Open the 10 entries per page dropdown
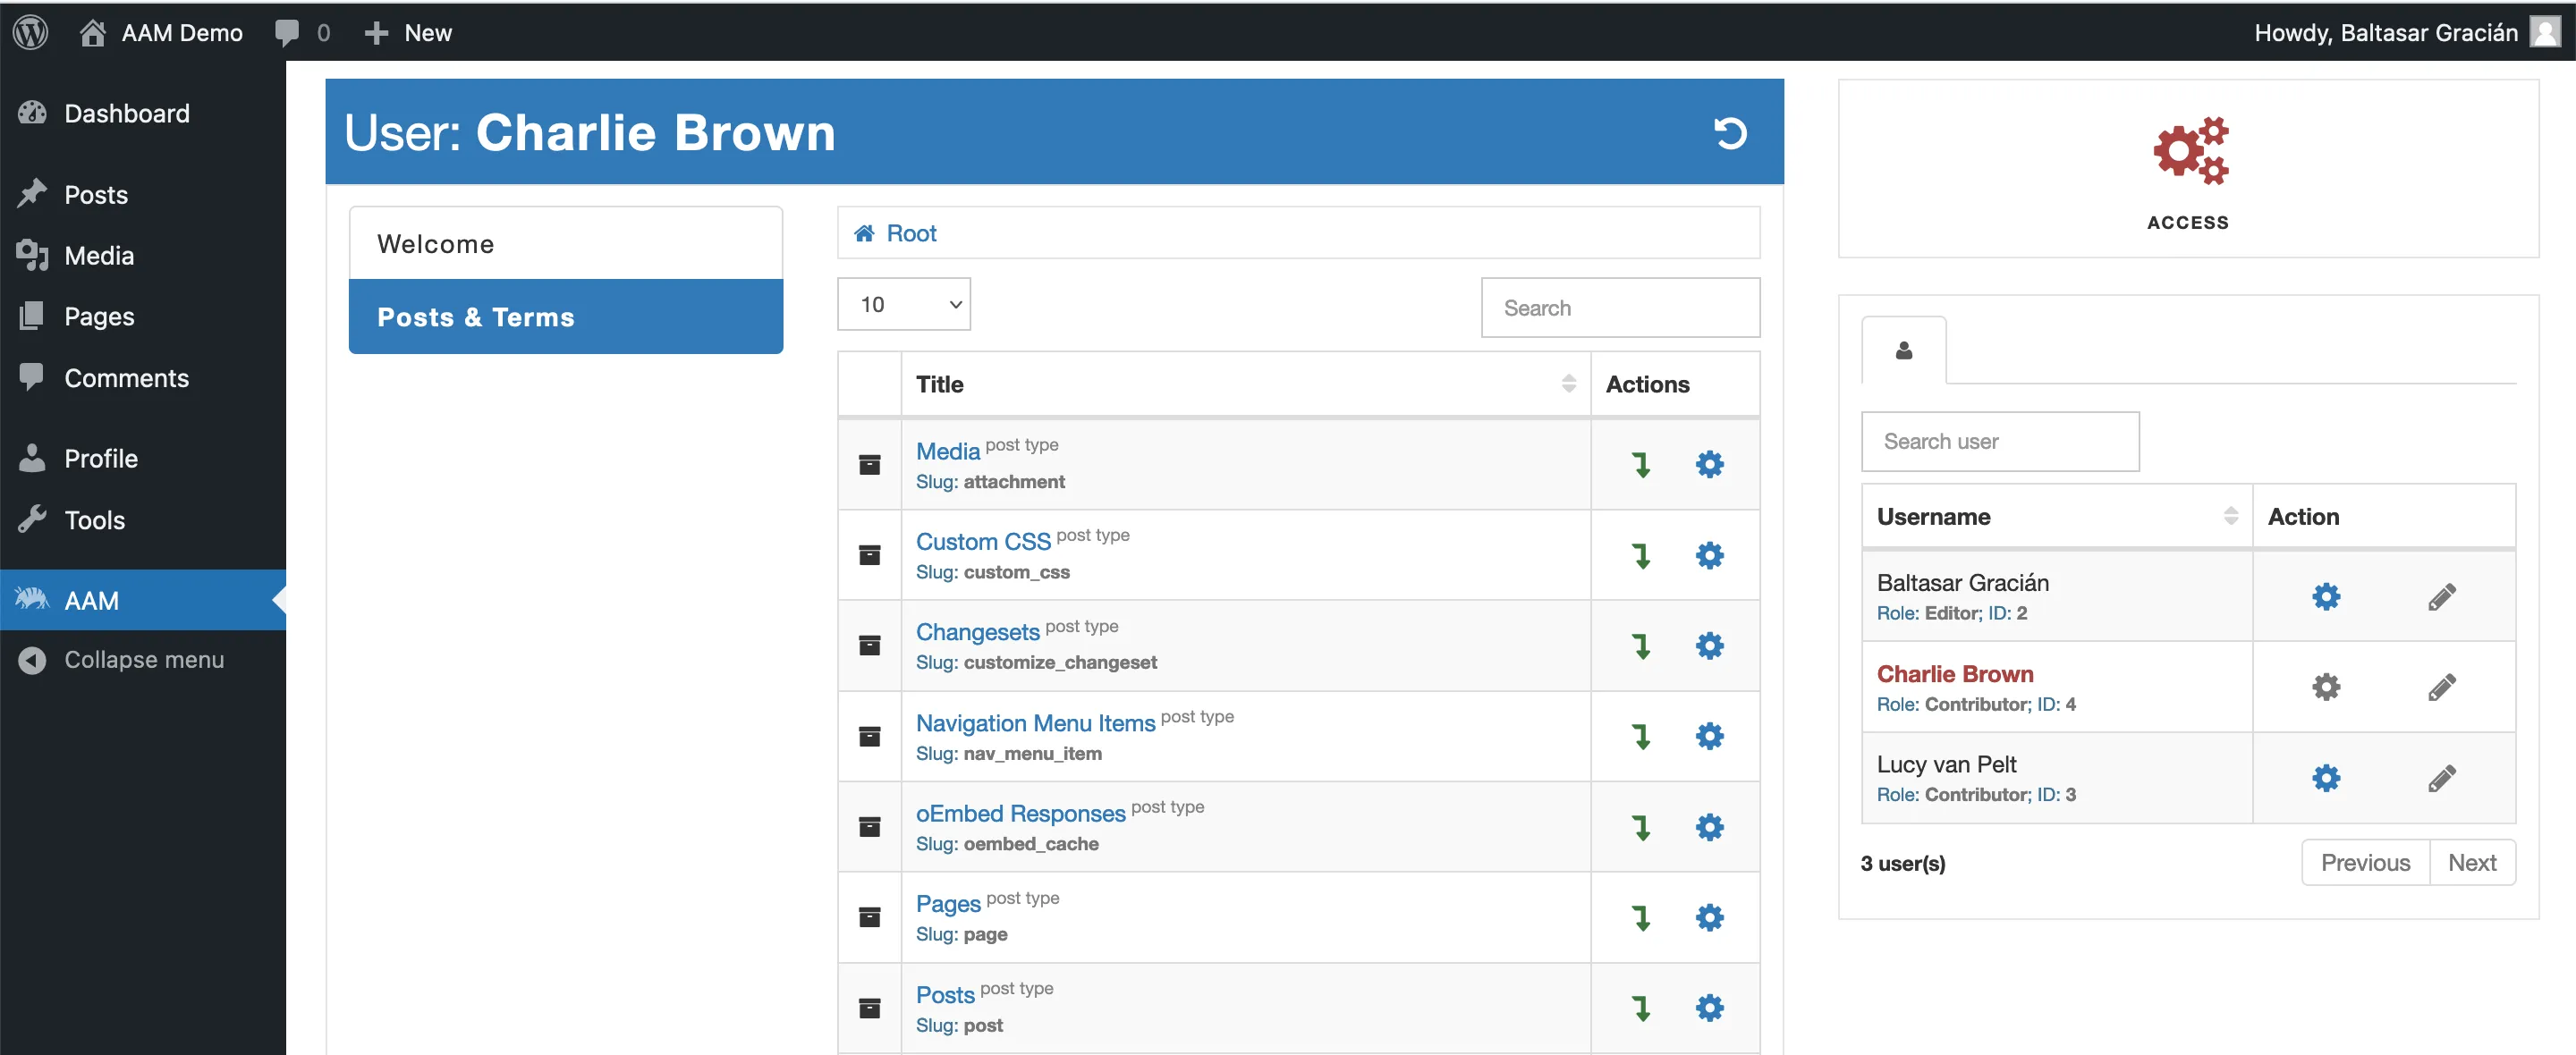 (903, 304)
